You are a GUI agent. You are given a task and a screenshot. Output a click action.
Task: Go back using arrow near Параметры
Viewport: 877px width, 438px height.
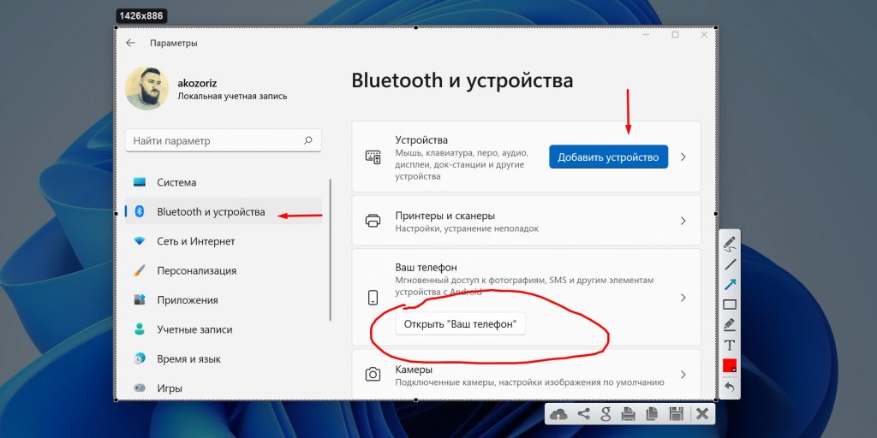pyautogui.click(x=130, y=43)
